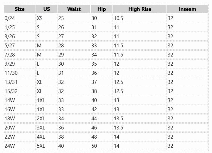This screenshot has width=212, height=153.
Task: Select the waist value 25 cell
Action: [61, 18]
